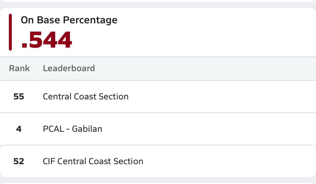Viewport: 316px width, 184px height.
Task: Select the rank number 4
Action: point(19,129)
